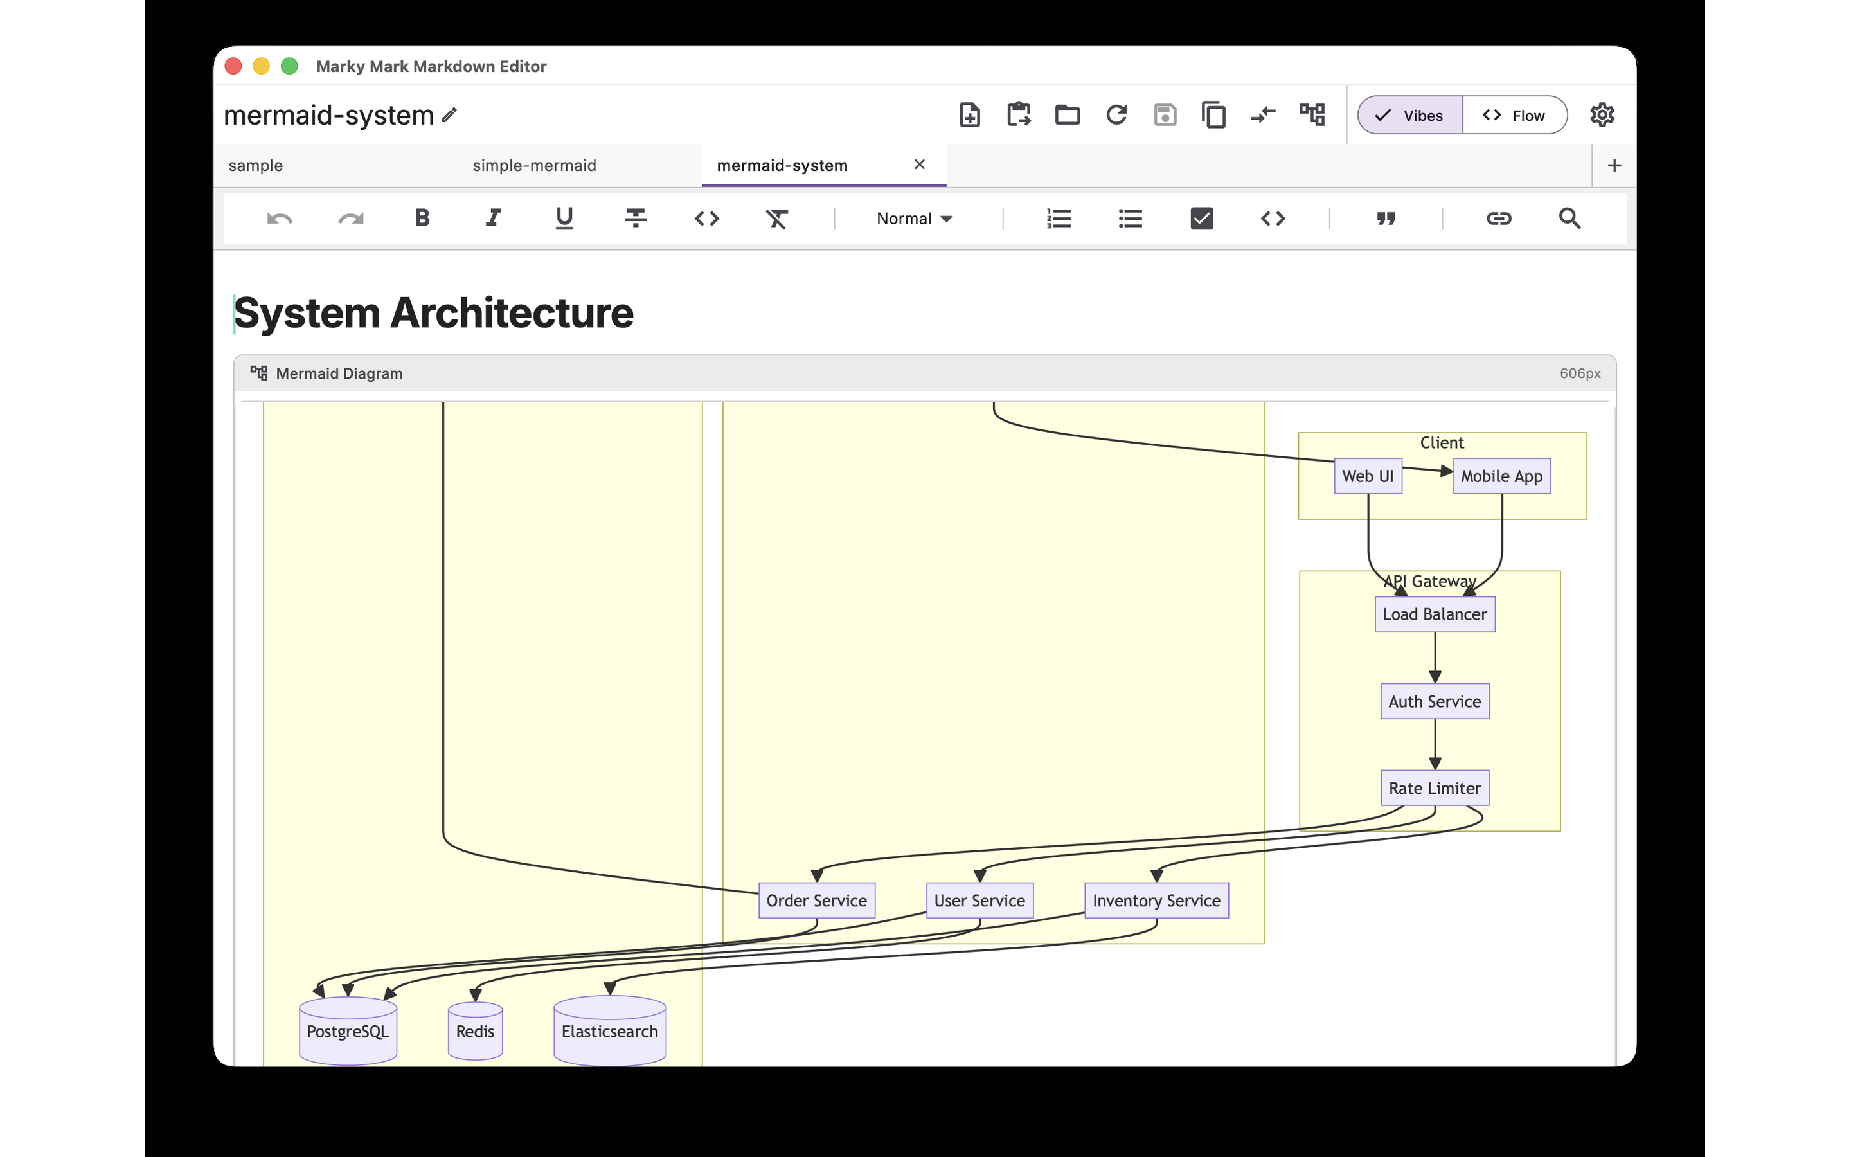The height and width of the screenshot is (1157, 1851).
Task: Open search with the magnifier icon
Action: coord(1569,219)
